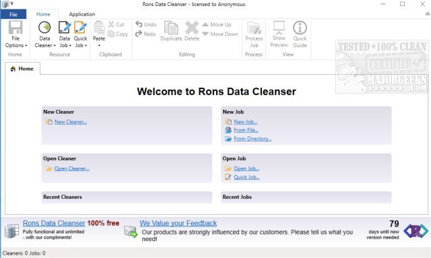Click the Process Job icon
This screenshot has height=258, width=431.
254,28
